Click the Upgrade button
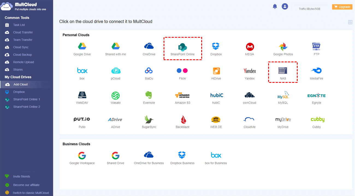Image resolution: width=355 pixels, height=196 pixels. (342, 7)
